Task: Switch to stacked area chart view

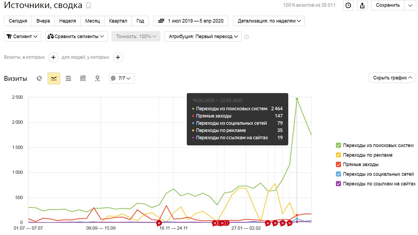Action: point(68,78)
